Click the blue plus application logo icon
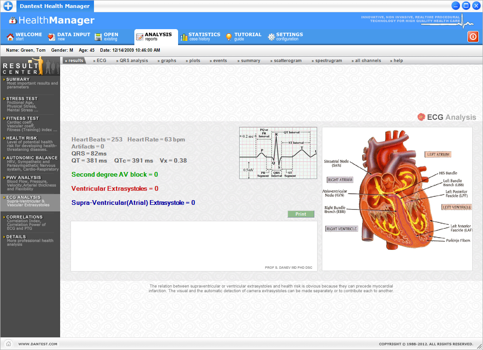The image size is (483, 350). (x=8, y=6)
